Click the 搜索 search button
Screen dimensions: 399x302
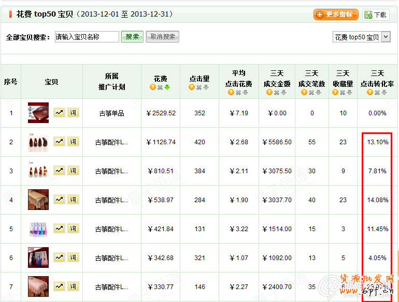[x=132, y=37]
